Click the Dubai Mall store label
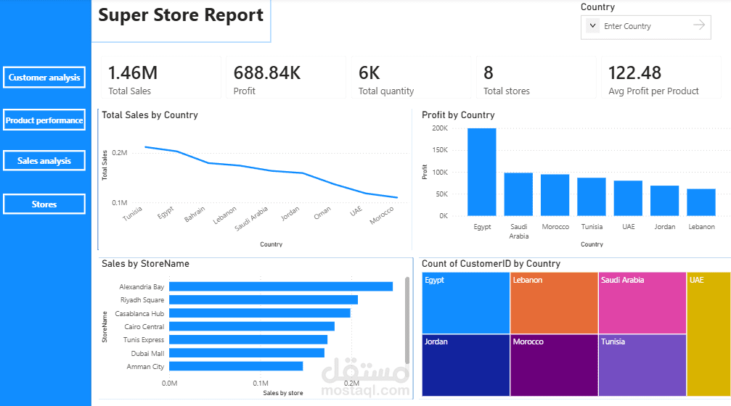 (147, 353)
